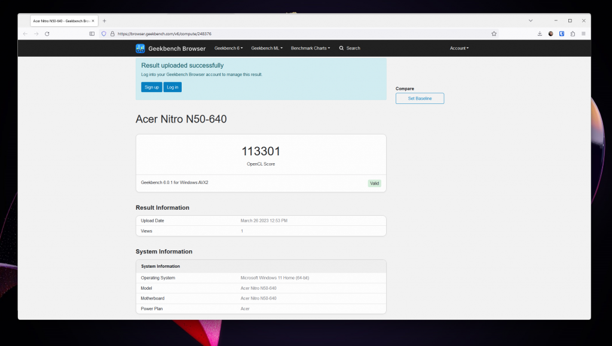This screenshot has height=346, width=612.
Task: Open the Geekbench ML menu
Action: (267, 48)
